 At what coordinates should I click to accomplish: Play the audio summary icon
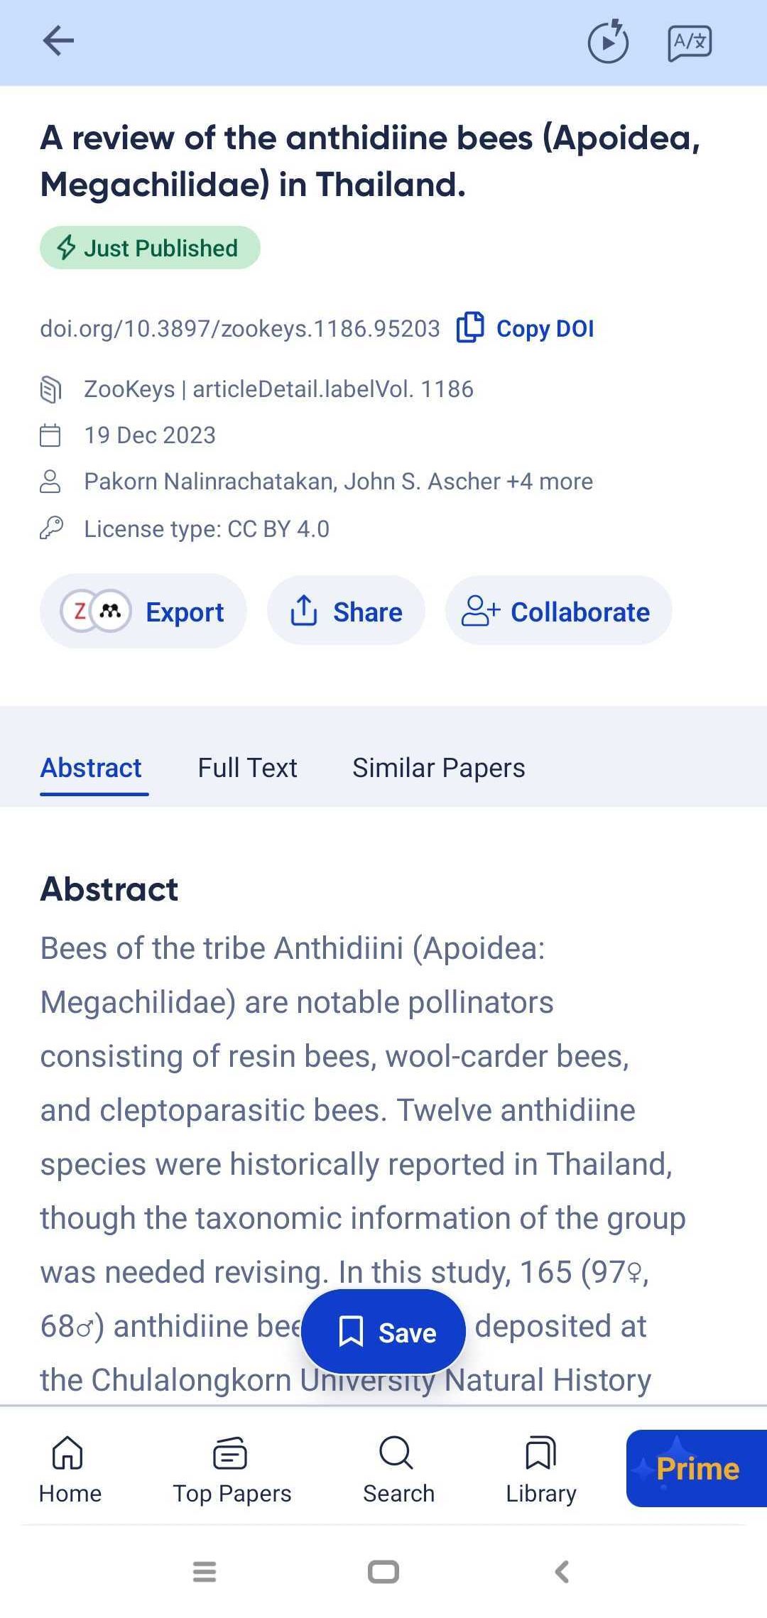(608, 42)
